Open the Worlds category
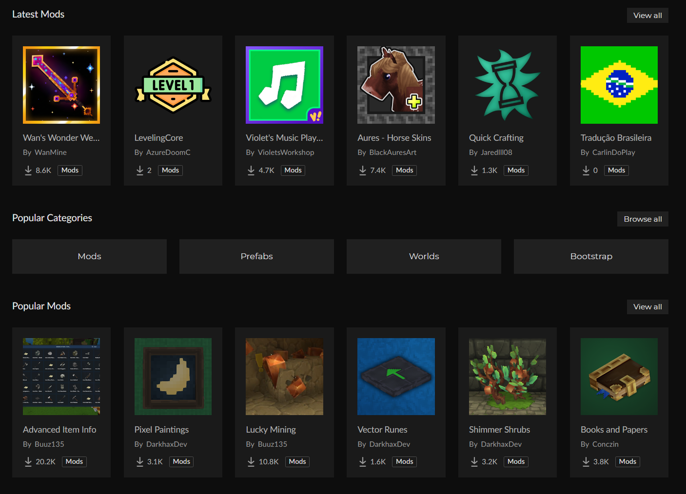 [x=424, y=256]
